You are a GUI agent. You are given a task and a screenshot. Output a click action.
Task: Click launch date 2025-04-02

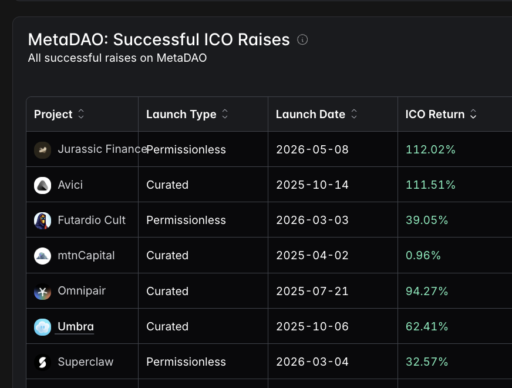coord(312,255)
